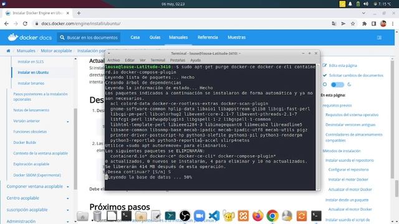Open Instalar binarios sidebar link
Image resolution: width=399 pixels, height=224 pixels.
coord(31,83)
